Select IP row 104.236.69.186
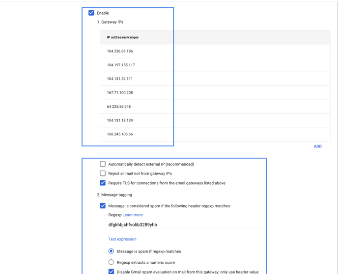The image size is (338, 274). (x=215, y=51)
